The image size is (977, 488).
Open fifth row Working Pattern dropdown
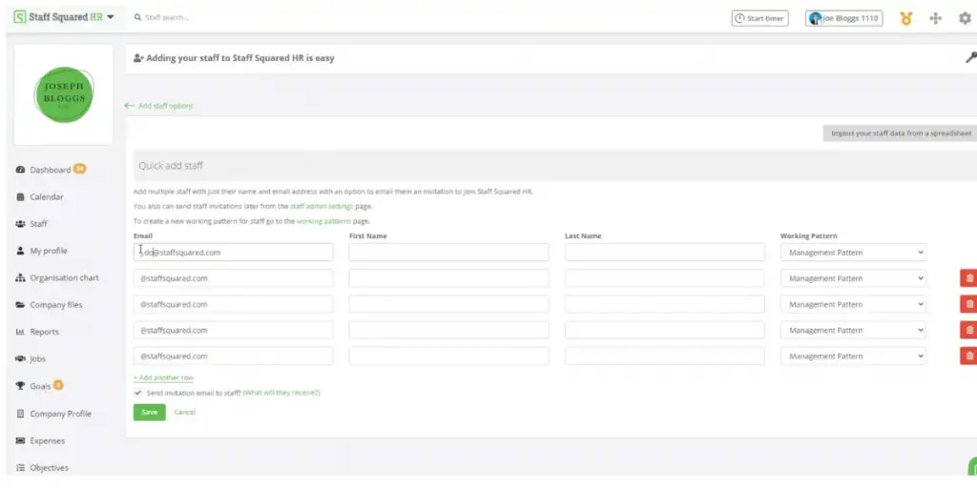[x=853, y=356]
